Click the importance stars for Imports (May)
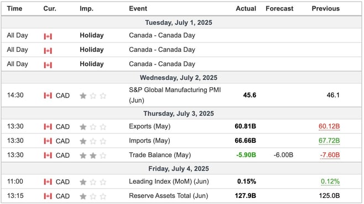The image size is (364, 204). coord(93,141)
